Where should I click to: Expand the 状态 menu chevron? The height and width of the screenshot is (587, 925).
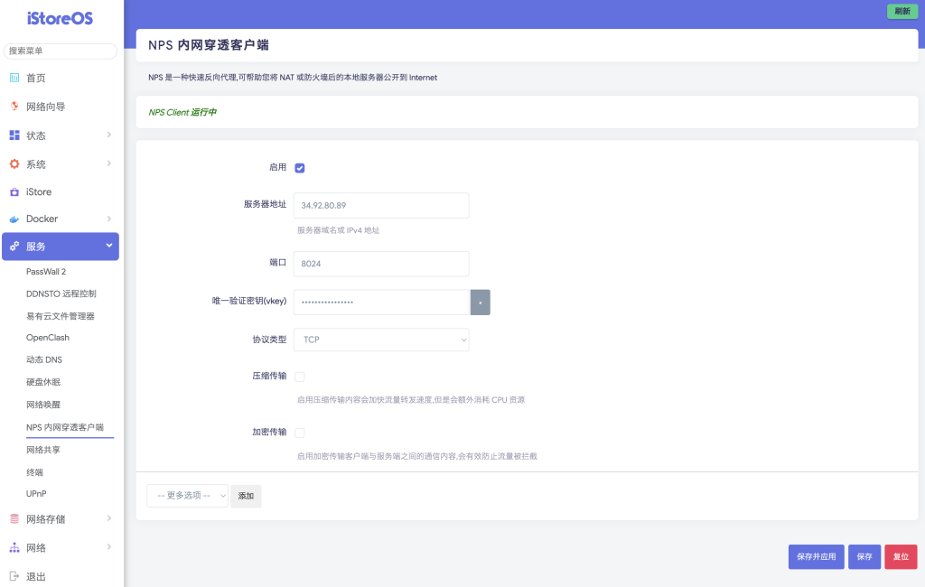click(109, 135)
